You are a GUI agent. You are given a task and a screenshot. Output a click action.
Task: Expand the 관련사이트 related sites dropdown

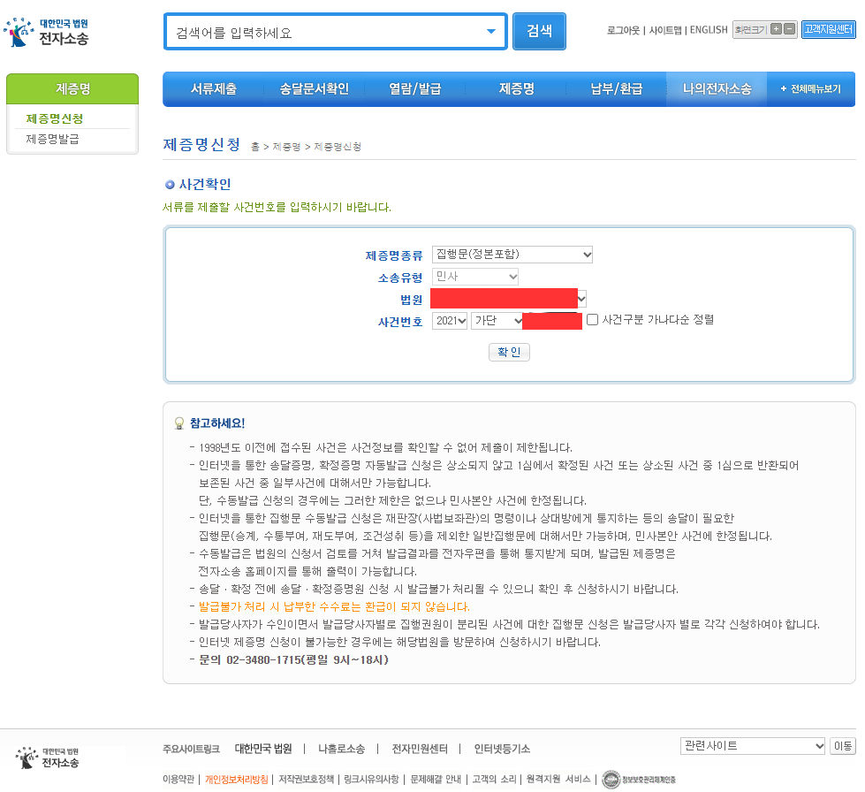(752, 745)
